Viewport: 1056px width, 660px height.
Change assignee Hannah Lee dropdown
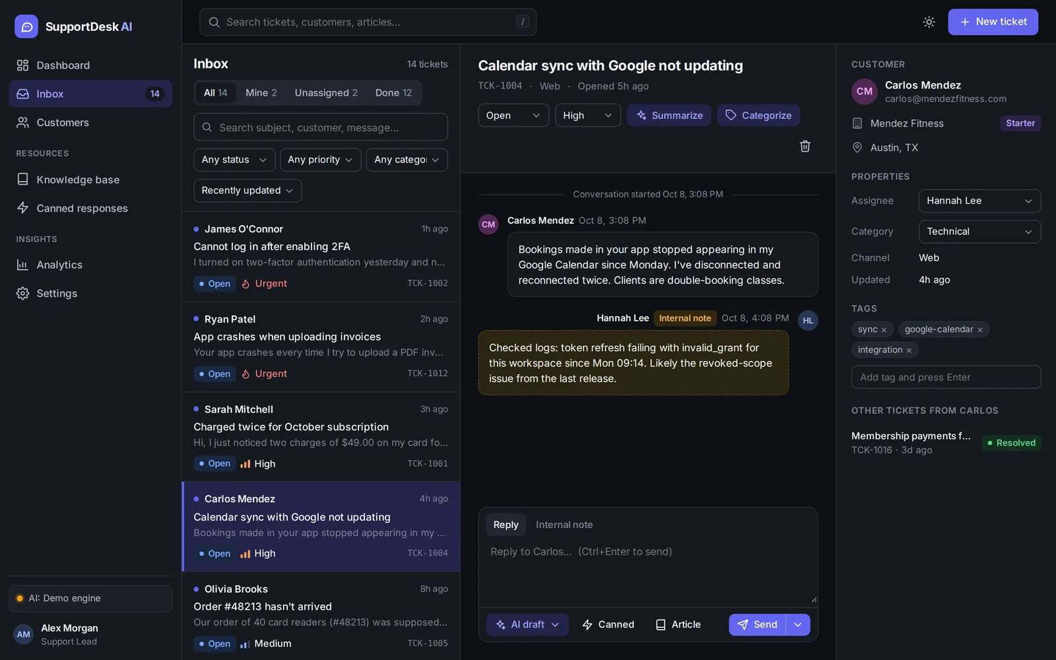(x=979, y=201)
